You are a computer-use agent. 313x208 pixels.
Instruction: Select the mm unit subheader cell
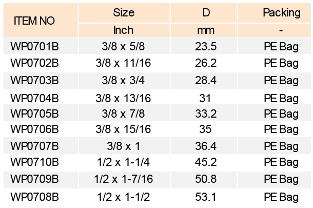tap(206, 30)
